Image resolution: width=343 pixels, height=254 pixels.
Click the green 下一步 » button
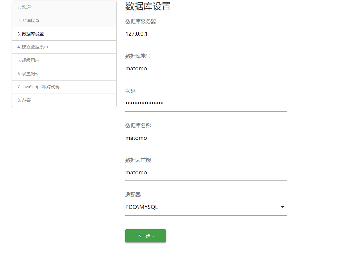145,236
